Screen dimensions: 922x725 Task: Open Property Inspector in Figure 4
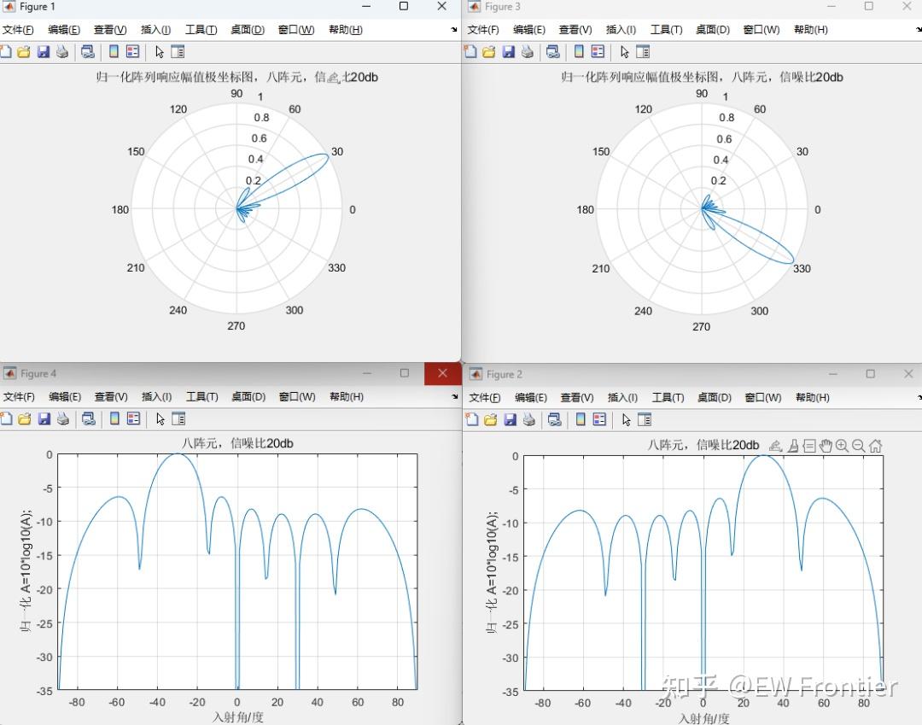pyautogui.click(x=178, y=418)
